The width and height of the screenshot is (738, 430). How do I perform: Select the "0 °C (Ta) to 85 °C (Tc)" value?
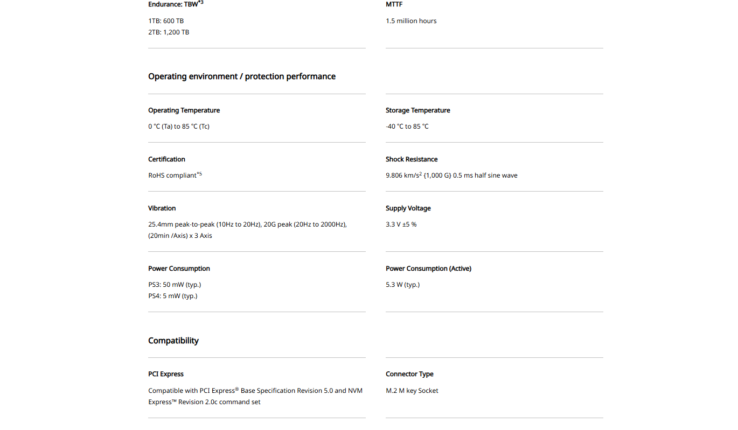[179, 126]
